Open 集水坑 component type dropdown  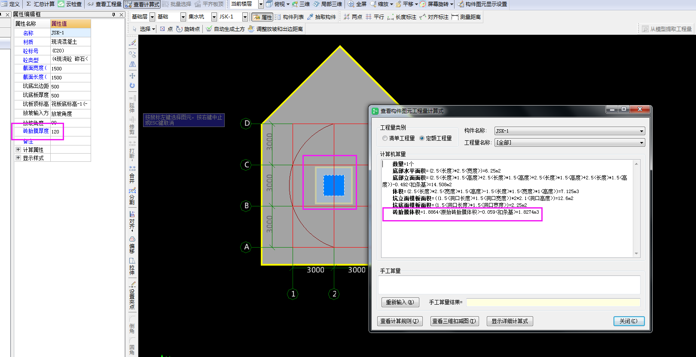pyautogui.click(x=214, y=17)
